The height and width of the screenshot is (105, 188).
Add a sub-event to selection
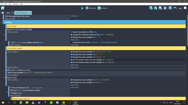(x=156, y=8)
